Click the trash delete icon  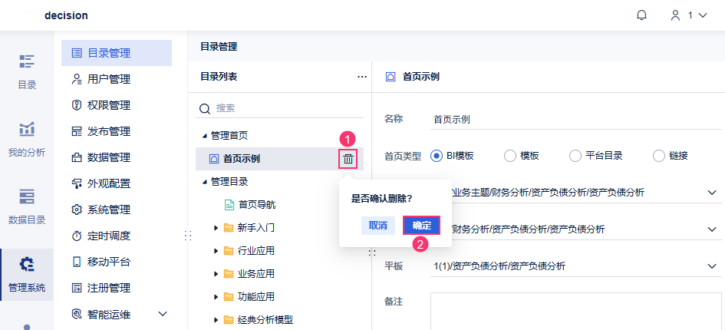348,159
